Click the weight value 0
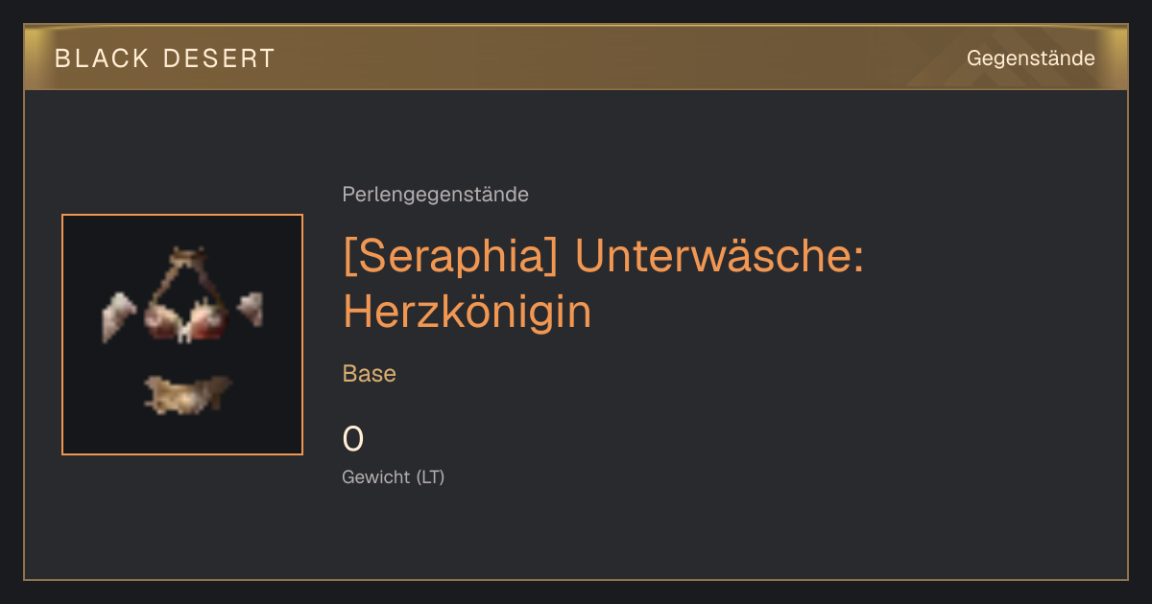The image size is (1152, 604). (x=353, y=439)
